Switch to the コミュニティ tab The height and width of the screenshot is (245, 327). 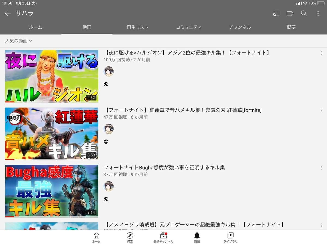point(189,27)
